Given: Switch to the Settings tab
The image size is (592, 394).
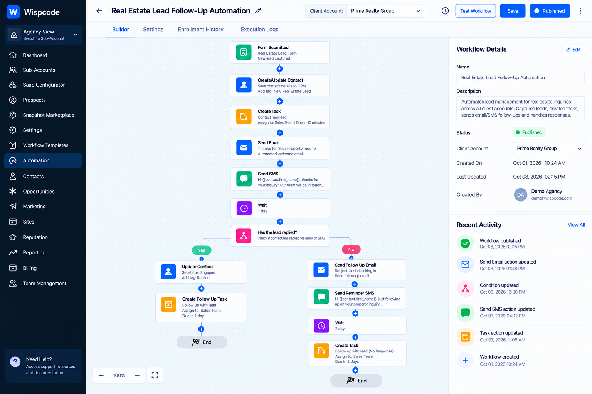Looking at the screenshot, I should click(153, 30).
